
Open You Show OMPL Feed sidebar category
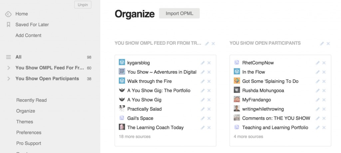[50, 68]
